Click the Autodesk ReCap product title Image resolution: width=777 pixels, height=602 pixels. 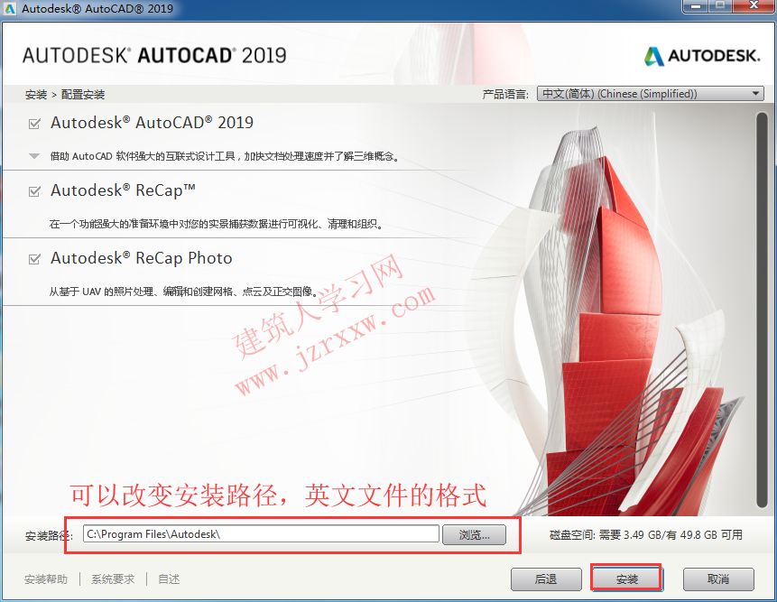123,190
